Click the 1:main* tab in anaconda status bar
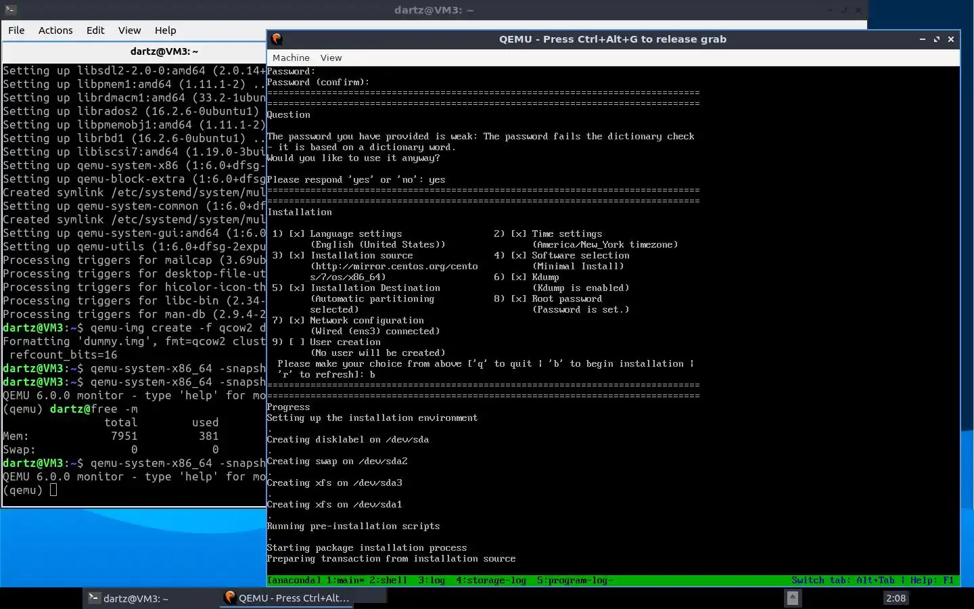 point(346,581)
